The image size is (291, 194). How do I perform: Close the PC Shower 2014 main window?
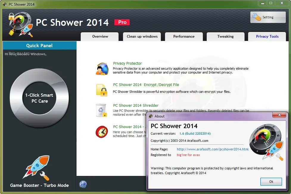click(282, 3)
